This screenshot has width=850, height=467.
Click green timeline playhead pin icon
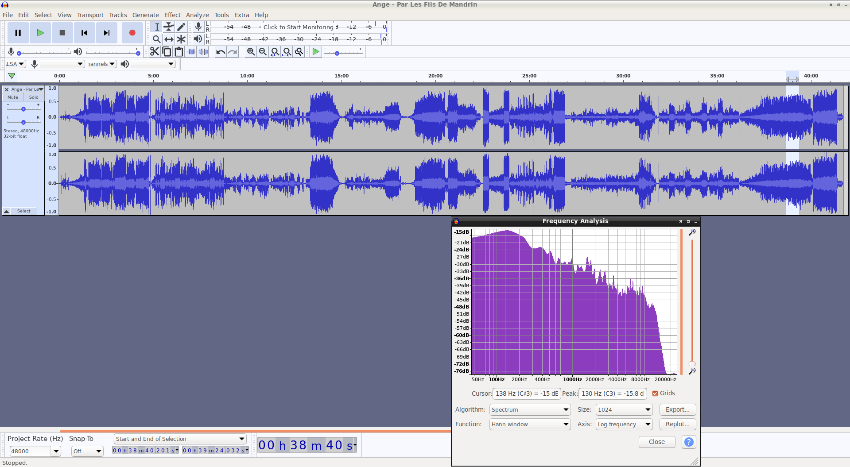coord(12,76)
